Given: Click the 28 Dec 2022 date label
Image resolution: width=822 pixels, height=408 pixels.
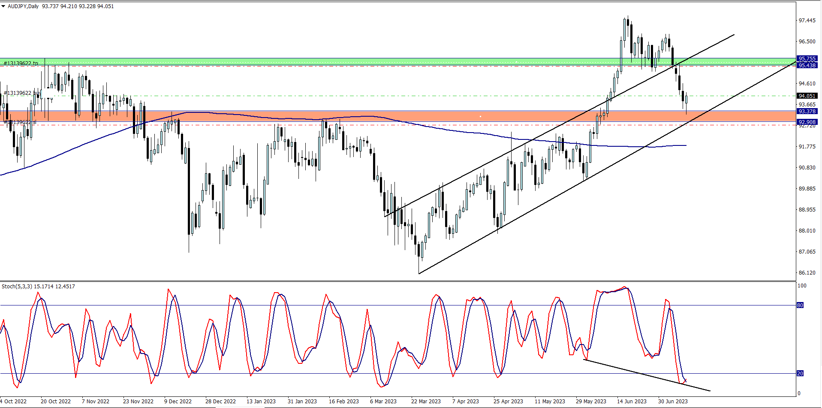Looking at the screenshot, I should tap(220, 402).
